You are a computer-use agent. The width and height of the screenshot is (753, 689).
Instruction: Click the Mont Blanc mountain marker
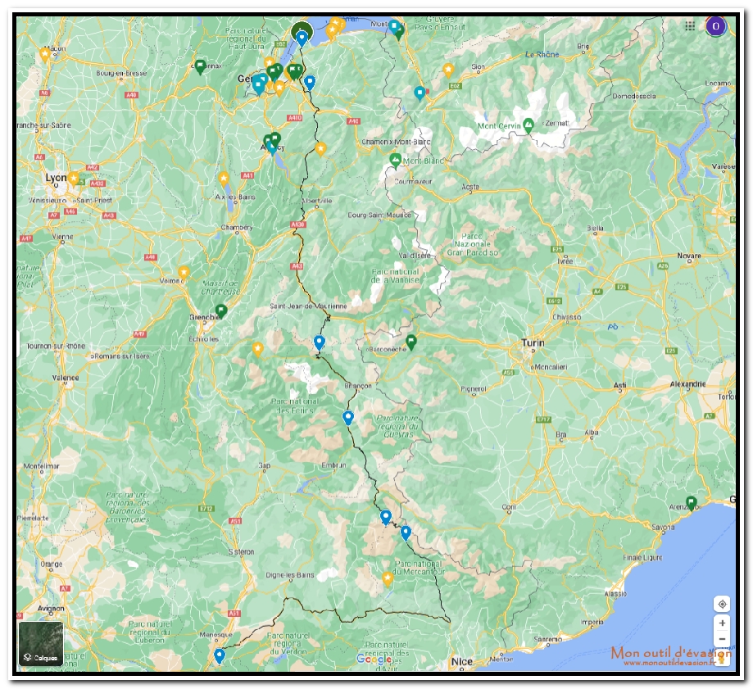[396, 159]
